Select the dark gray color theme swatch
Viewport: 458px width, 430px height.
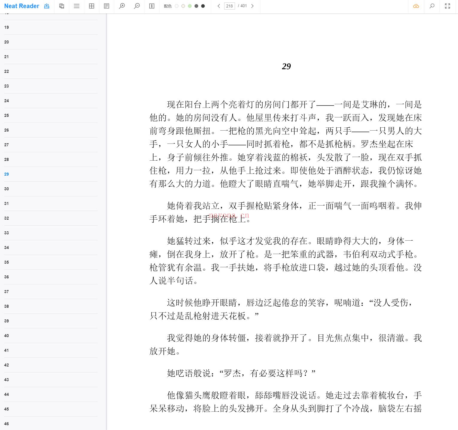196,6
